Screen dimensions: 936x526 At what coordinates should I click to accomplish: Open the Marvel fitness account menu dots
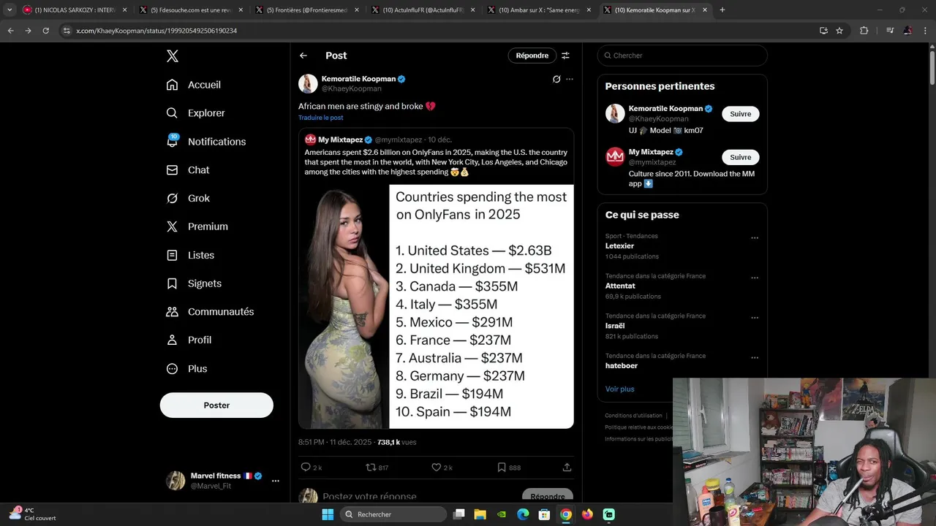[276, 481]
